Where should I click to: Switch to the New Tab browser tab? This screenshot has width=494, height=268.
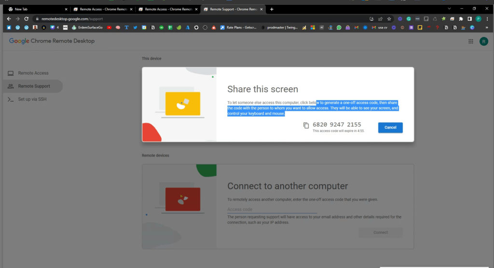coord(37,9)
